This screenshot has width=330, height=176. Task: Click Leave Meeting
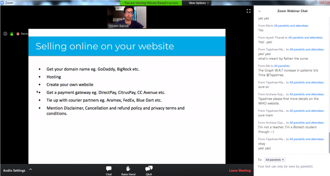240,170
